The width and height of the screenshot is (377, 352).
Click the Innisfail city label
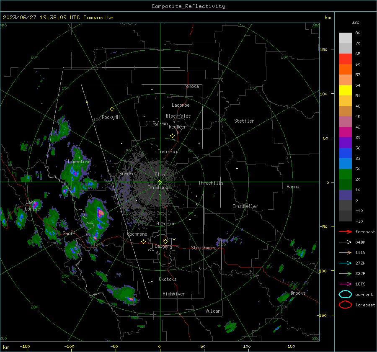click(x=169, y=152)
